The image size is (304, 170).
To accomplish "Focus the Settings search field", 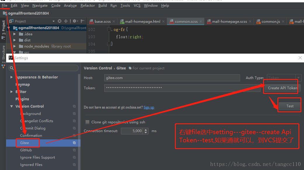I will tap(44, 68).
